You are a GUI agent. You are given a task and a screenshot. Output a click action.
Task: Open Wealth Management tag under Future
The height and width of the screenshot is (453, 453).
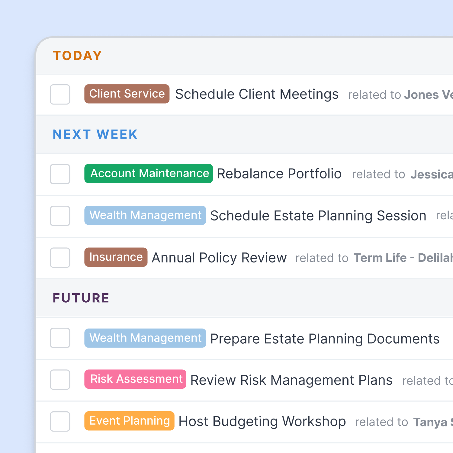click(145, 338)
